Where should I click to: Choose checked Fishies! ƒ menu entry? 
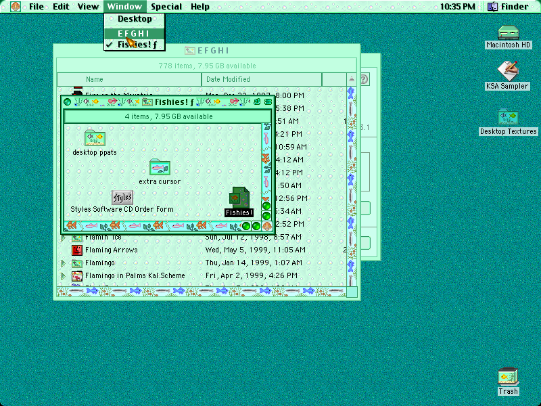[x=135, y=45]
